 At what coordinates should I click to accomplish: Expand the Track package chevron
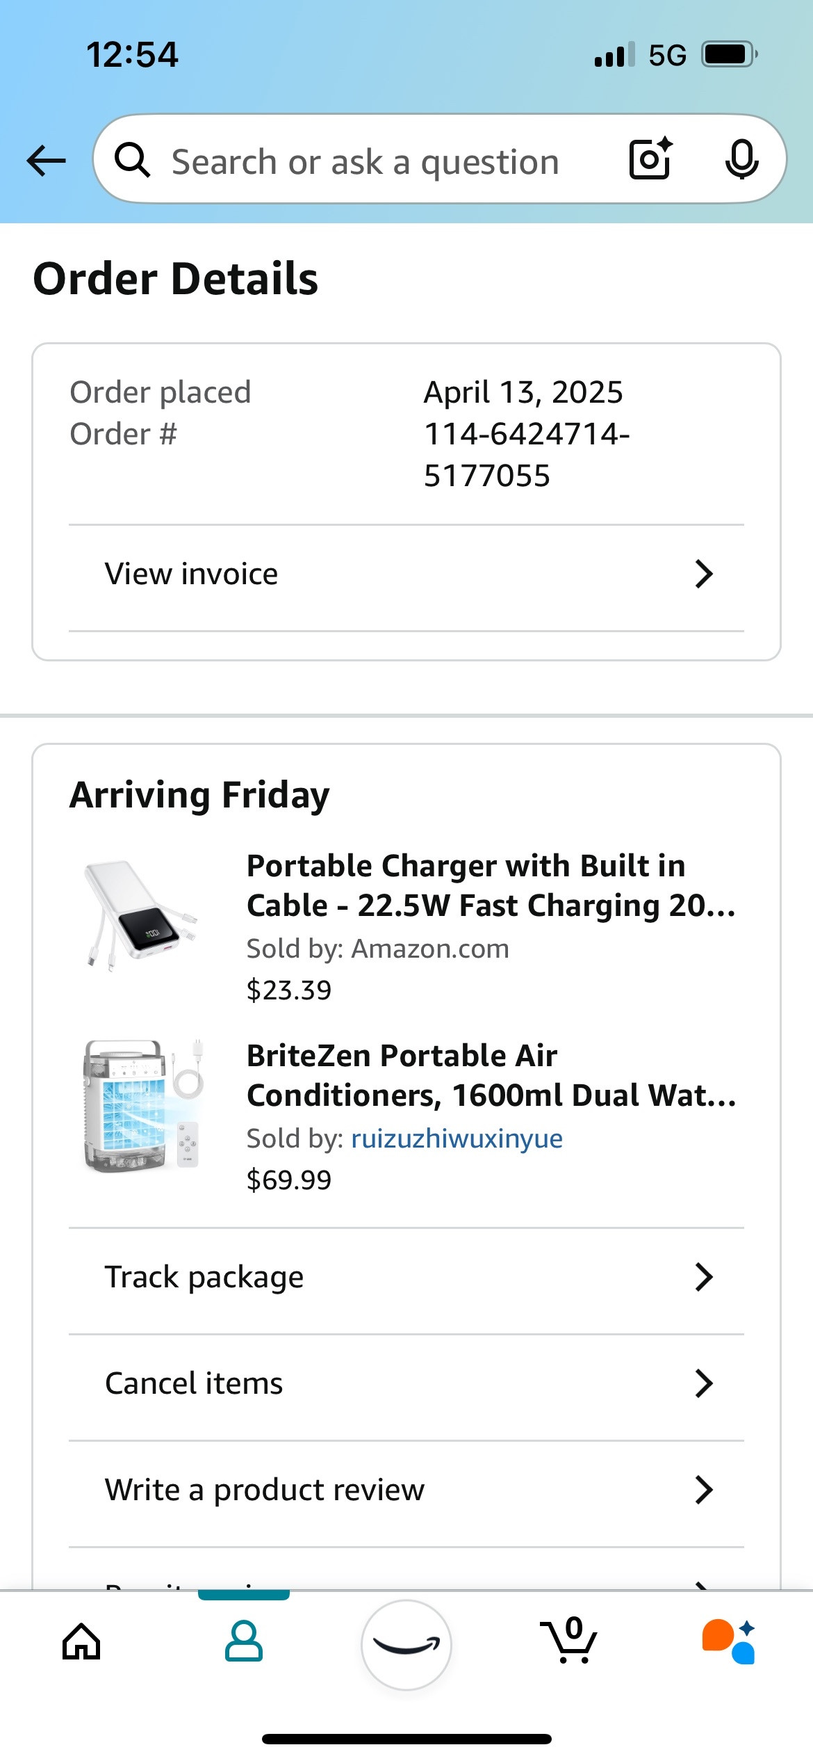click(x=704, y=1277)
